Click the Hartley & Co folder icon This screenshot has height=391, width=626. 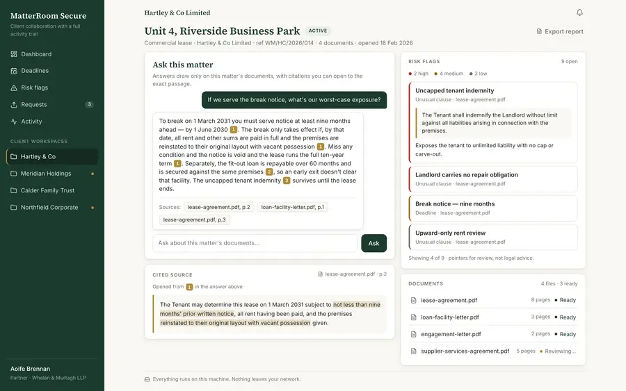[14, 157]
